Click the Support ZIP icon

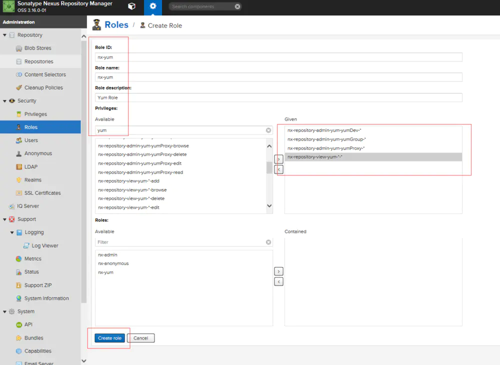coord(19,285)
